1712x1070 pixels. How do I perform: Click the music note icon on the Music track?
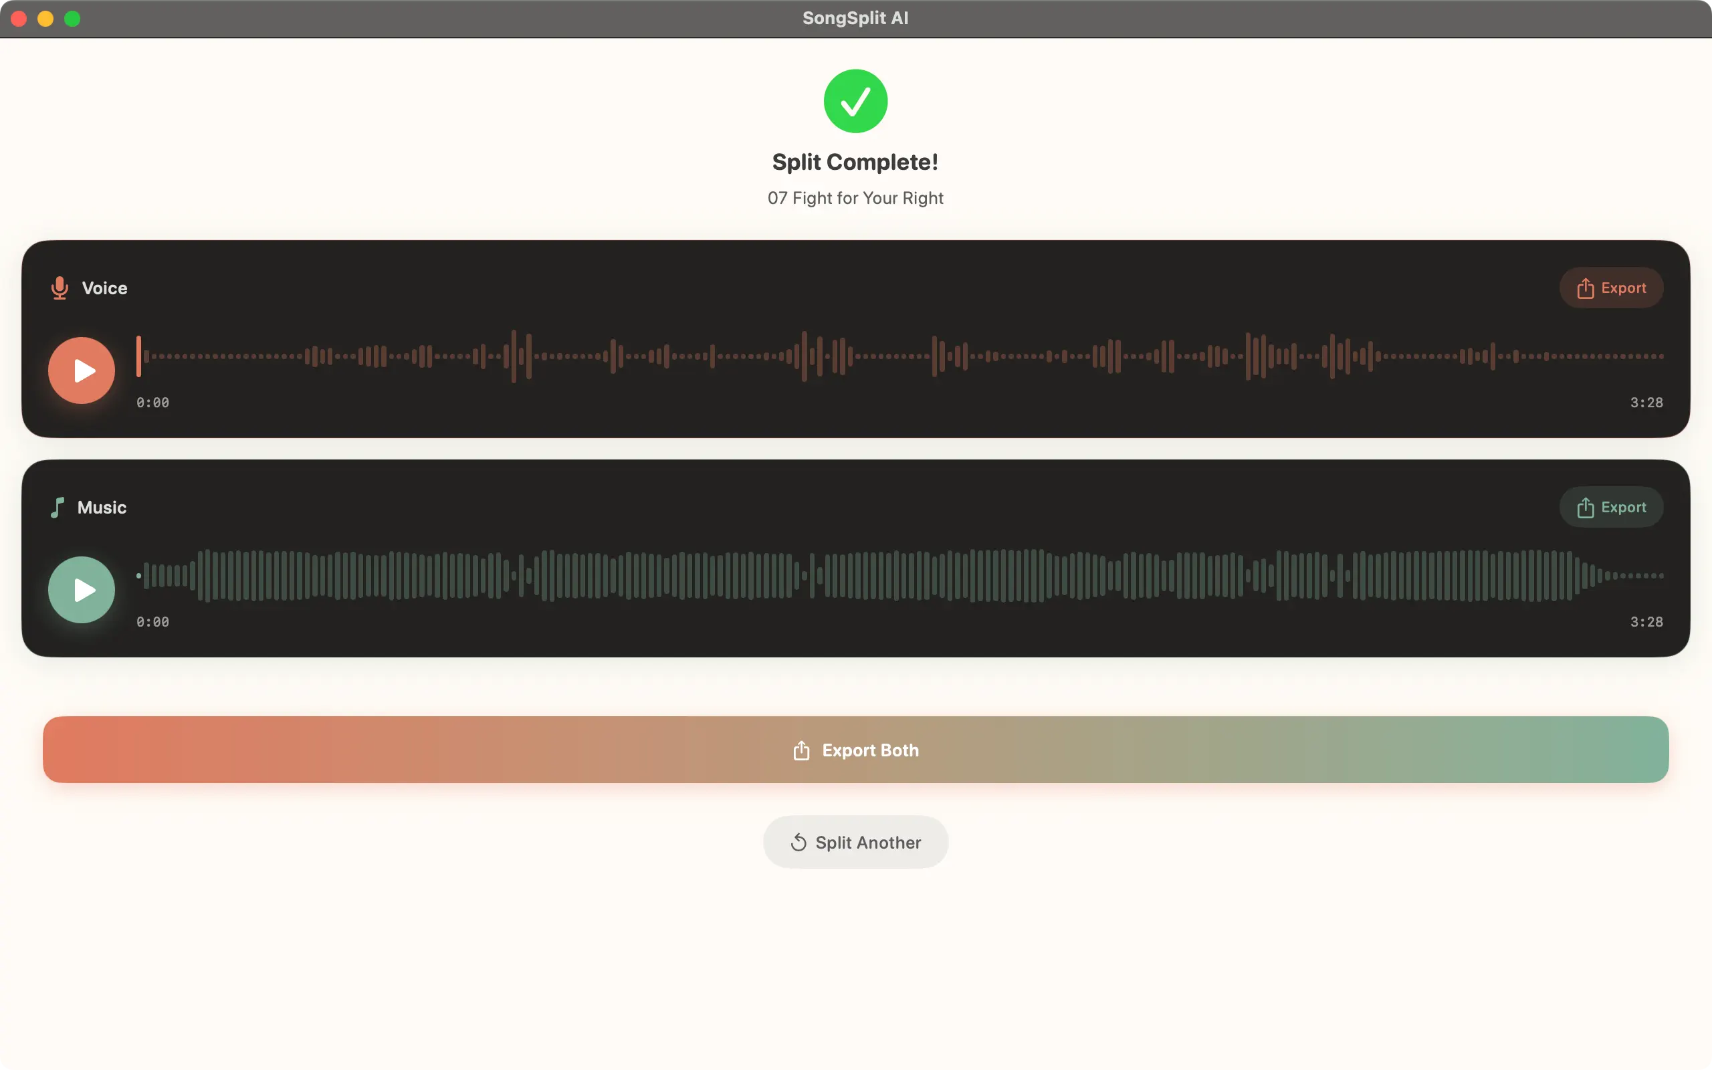(x=58, y=507)
